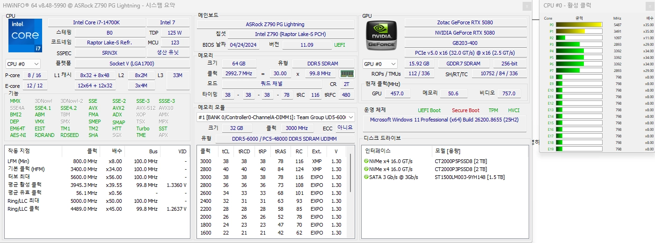This screenshot has width=655, height=243.
Task: Click the 2800 MHz XMP profile row
Action: pos(272,169)
